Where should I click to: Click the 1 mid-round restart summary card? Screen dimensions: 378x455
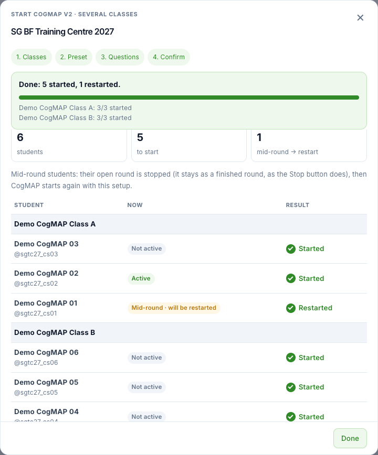(x=309, y=145)
